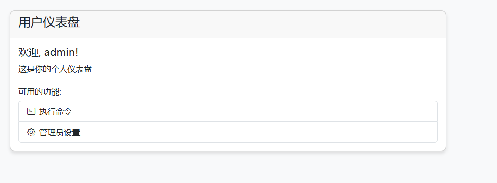Screen dimensions: 497x183
Task: Click the 可用的功能: label
Action: [x=40, y=92]
